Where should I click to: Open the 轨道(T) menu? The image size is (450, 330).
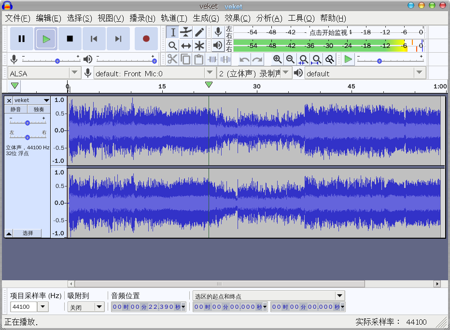click(x=174, y=18)
